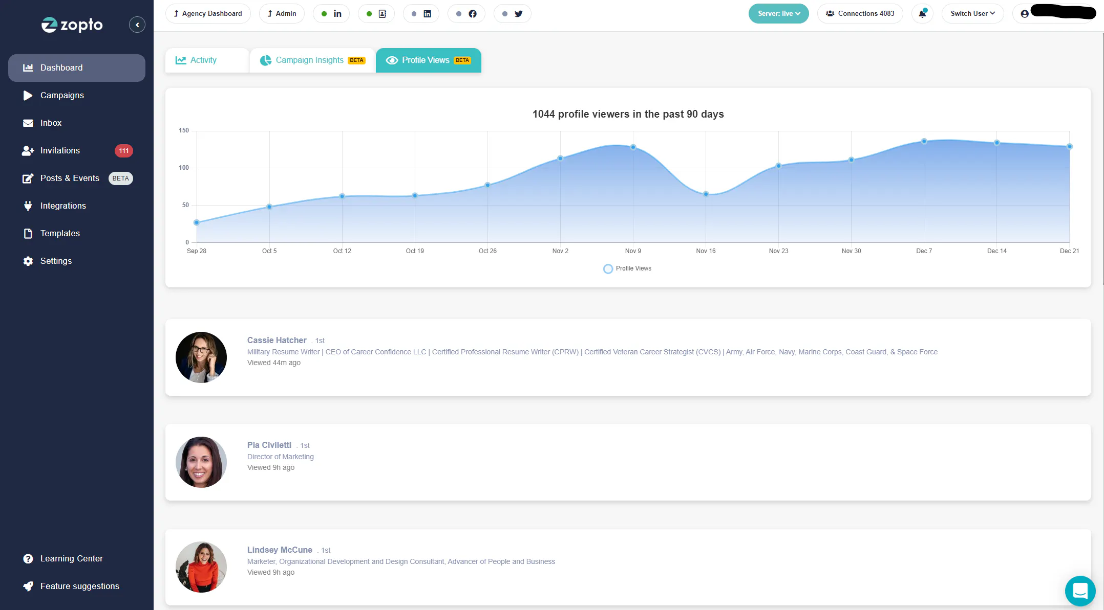Click the Learning Center question mark icon
Viewport: 1104px width, 610px height.
(28, 558)
